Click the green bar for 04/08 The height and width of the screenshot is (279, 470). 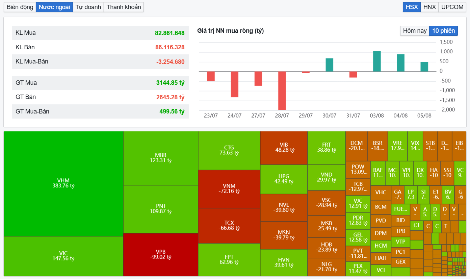click(400, 63)
